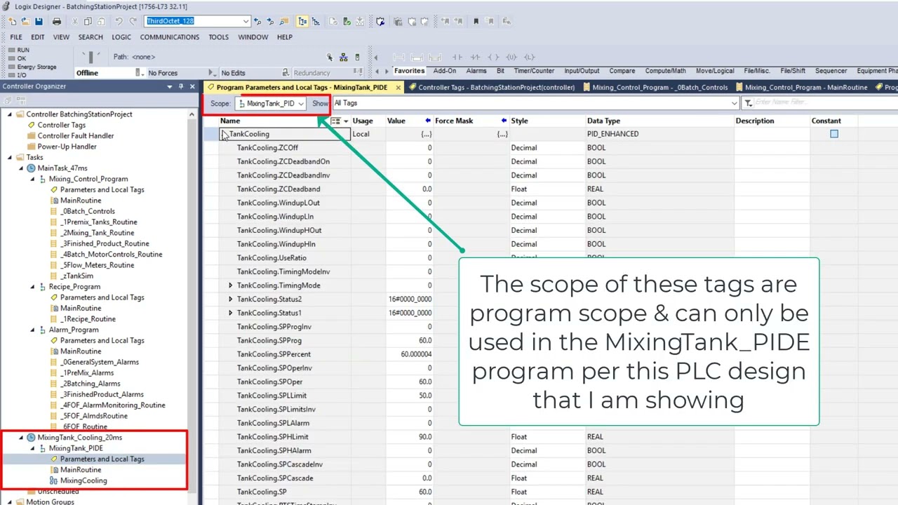The height and width of the screenshot is (505, 898).
Task: Click the Cut icon
Action: (x=75, y=21)
